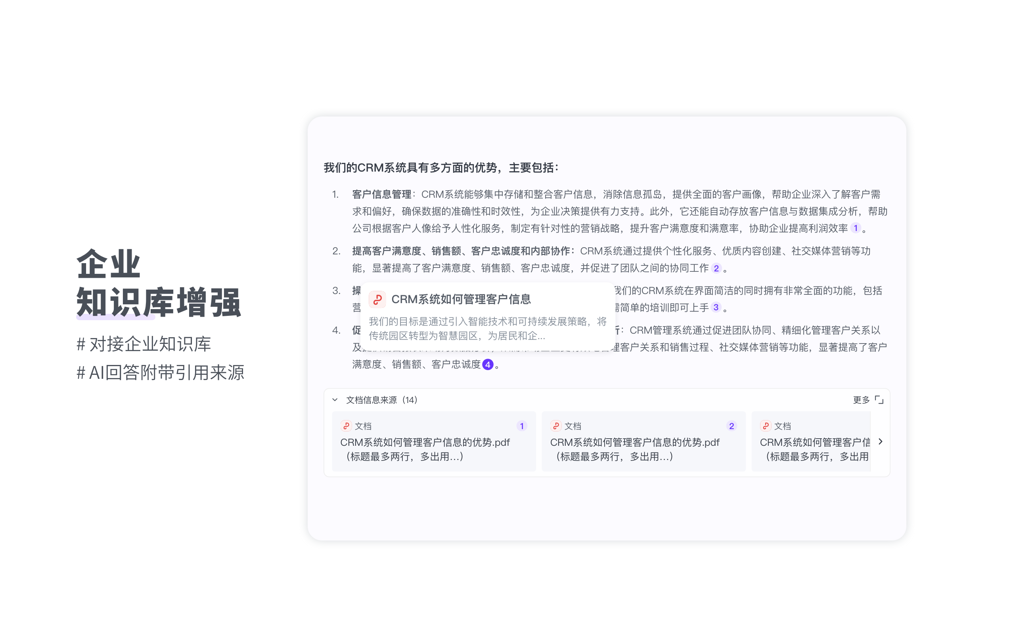Click citation badge 3 in the answer text
1015x634 pixels.
click(716, 307)
